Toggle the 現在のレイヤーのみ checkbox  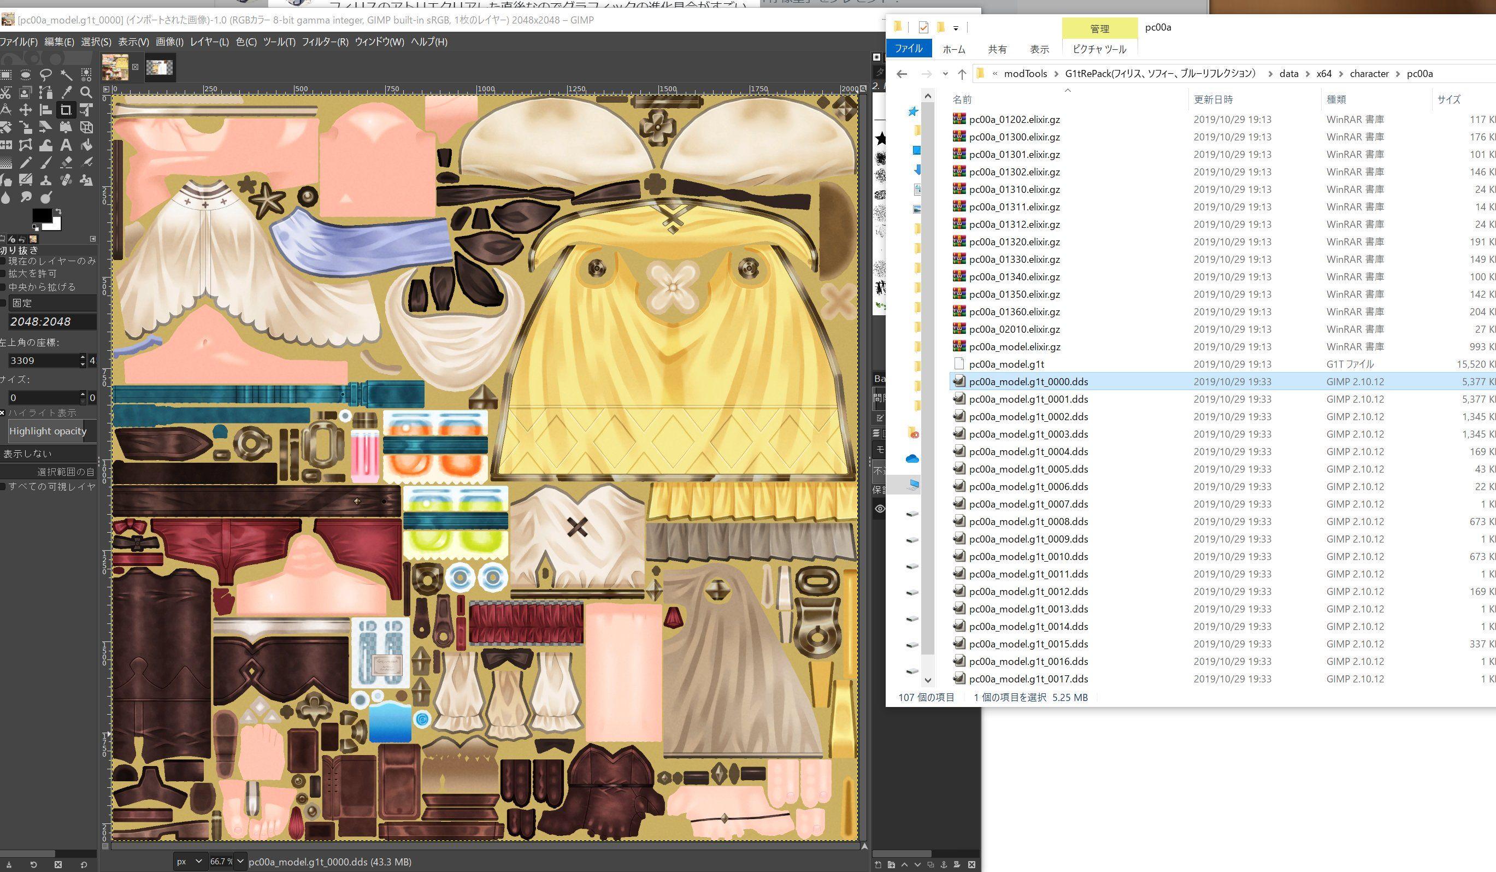coord(3,261)
